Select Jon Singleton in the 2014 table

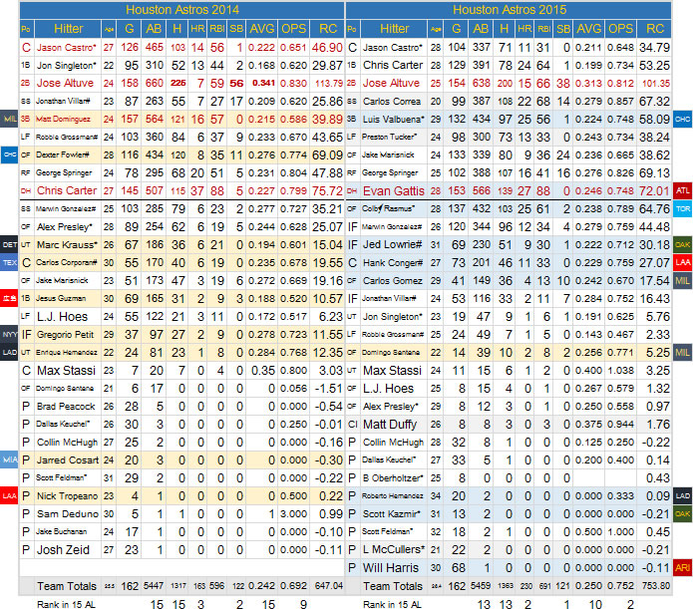click(66, 66)
